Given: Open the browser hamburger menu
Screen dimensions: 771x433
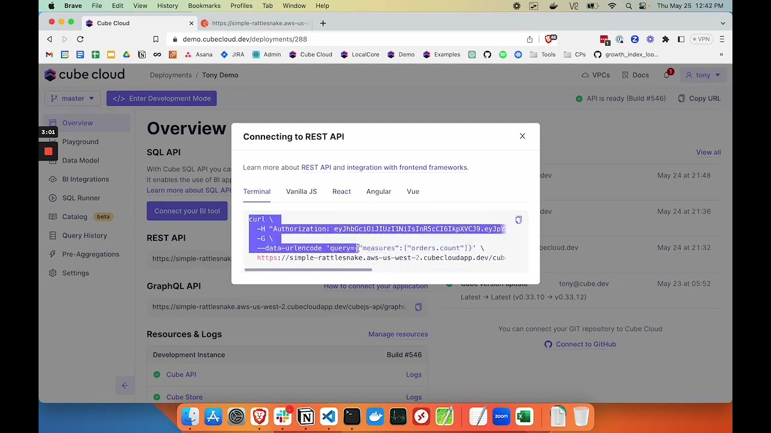Looking at the screenshot, I should click(722, 39).
